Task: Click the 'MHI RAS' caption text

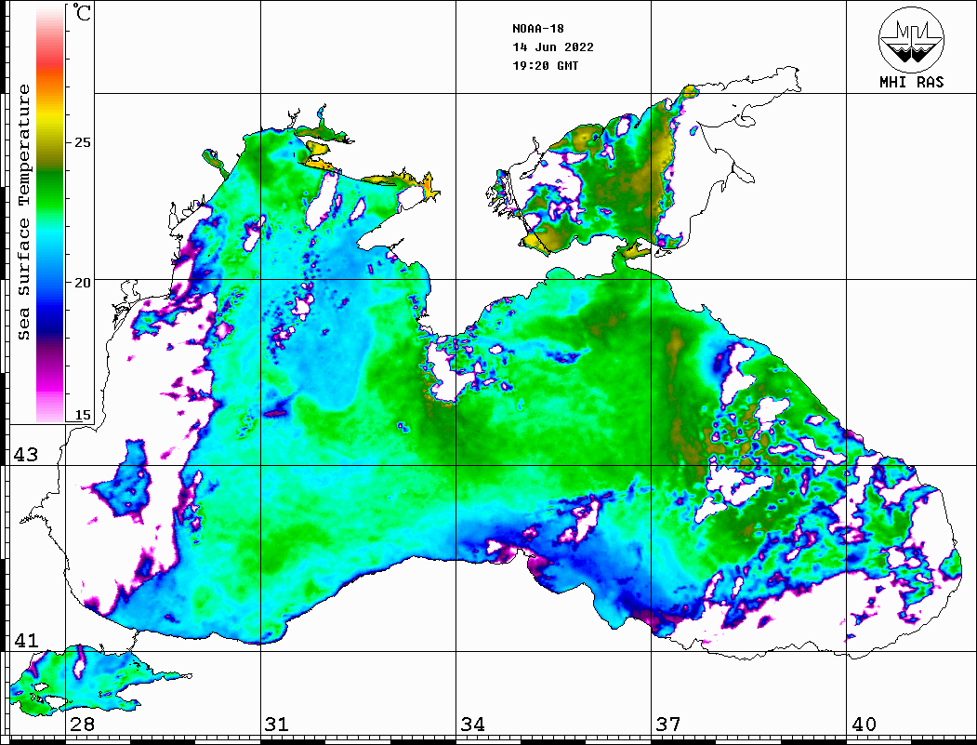Action: pyautogui.click(x=912, y=82)
